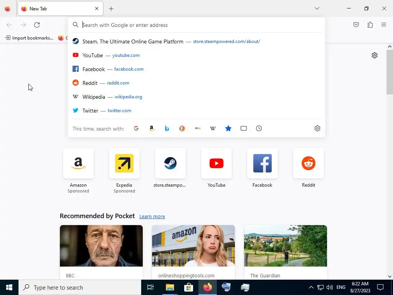
Task: Open the onlineshoppingtools.com story card
Action: (x=193, y=252)
